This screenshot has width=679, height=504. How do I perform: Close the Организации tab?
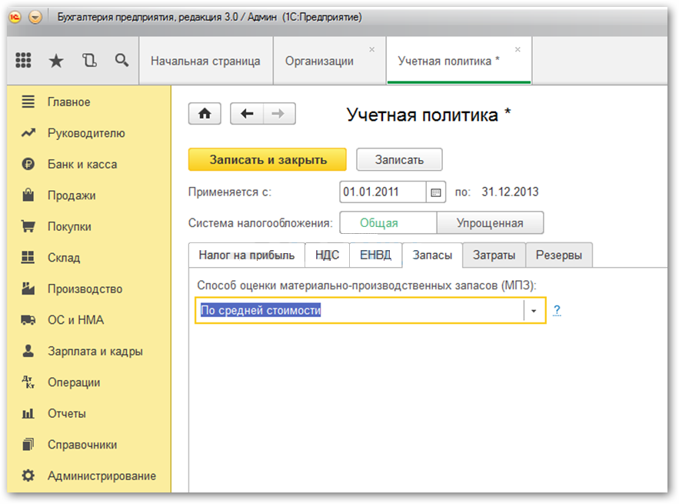(x=371, y=49)
